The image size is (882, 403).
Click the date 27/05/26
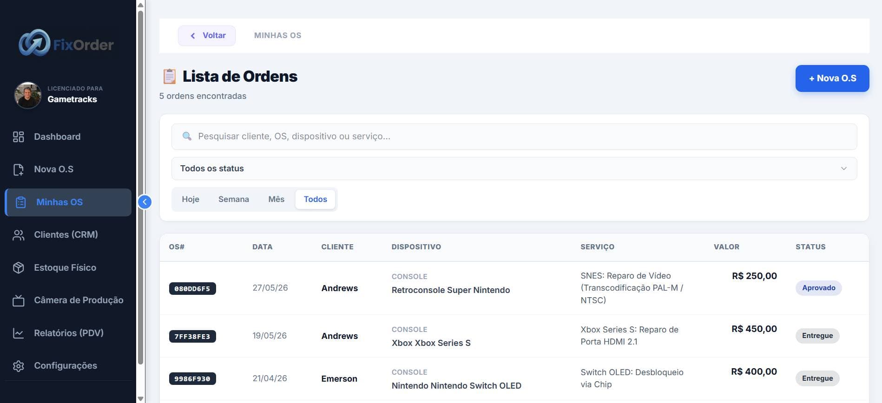pyautogui.click(x=270, y=288)
